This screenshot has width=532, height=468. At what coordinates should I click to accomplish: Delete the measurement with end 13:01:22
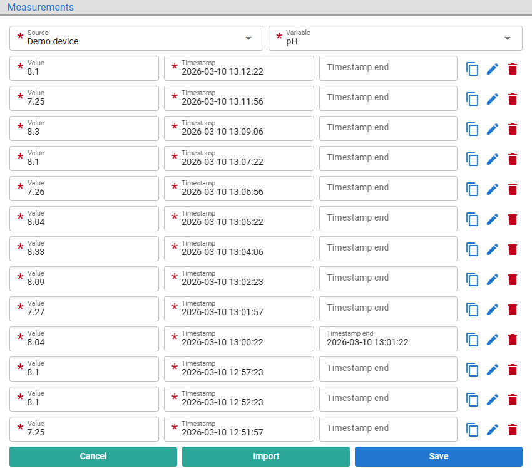coord(513,340)
